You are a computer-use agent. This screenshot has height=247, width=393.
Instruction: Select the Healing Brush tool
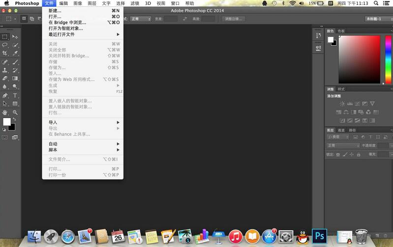[x=5, y=62]
